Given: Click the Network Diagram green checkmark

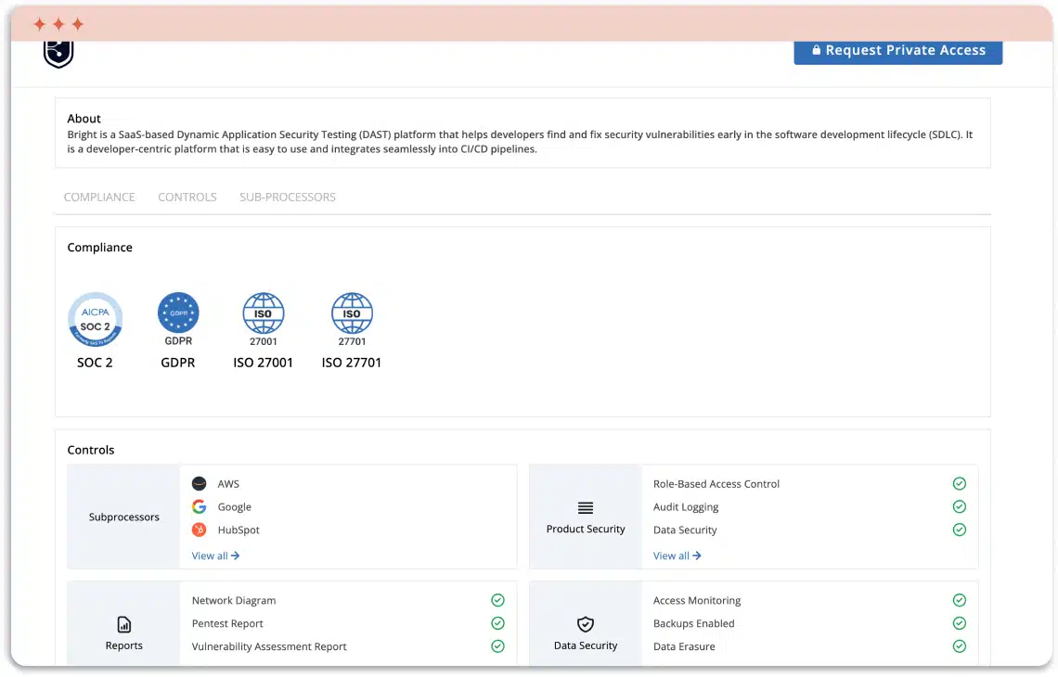Looking at the screenshot, I should click(x=497, y=600).
